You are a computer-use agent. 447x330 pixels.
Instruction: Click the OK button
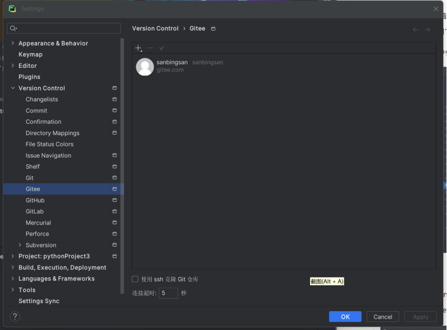point(345,317)
